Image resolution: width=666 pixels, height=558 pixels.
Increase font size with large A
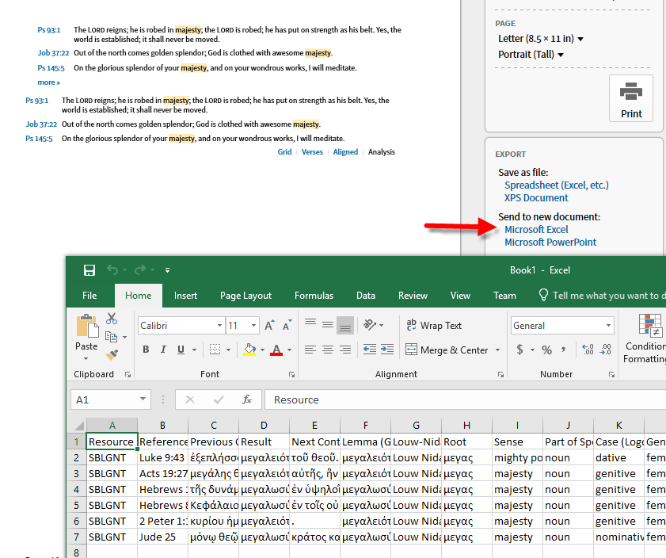269,326
